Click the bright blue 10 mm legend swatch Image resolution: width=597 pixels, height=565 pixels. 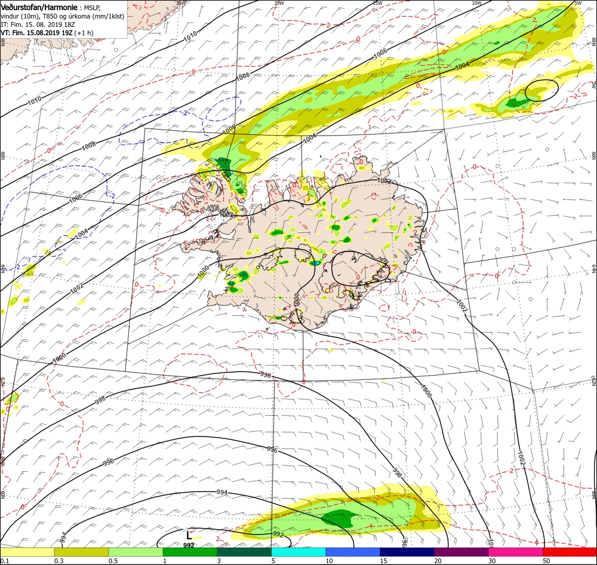[x=353, y=552]
